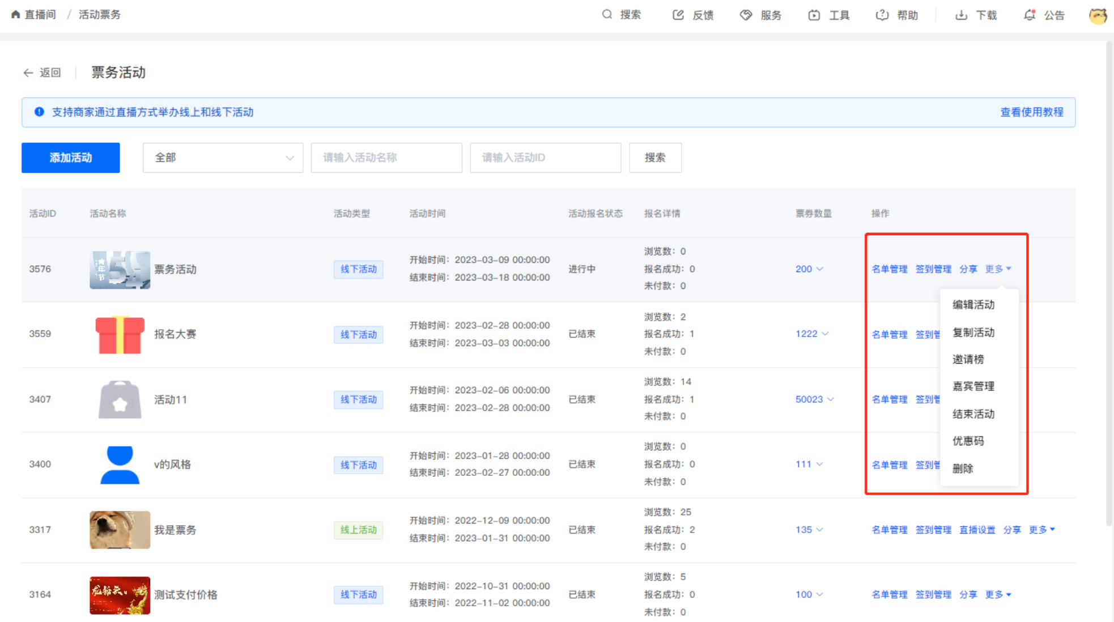Click the download (下载) icon
Viewport: 1114px width, 622px height.
pos(961,15)
